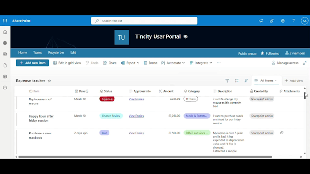Click the Category column header
Image resolution: width=310 pixels, height=174 pixels.
pos(192,91)
